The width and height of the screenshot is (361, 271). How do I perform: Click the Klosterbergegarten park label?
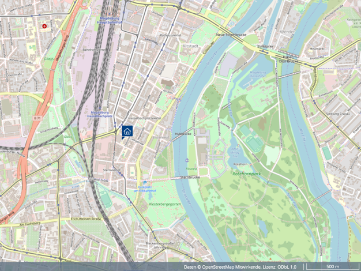(x=165, y=204)
